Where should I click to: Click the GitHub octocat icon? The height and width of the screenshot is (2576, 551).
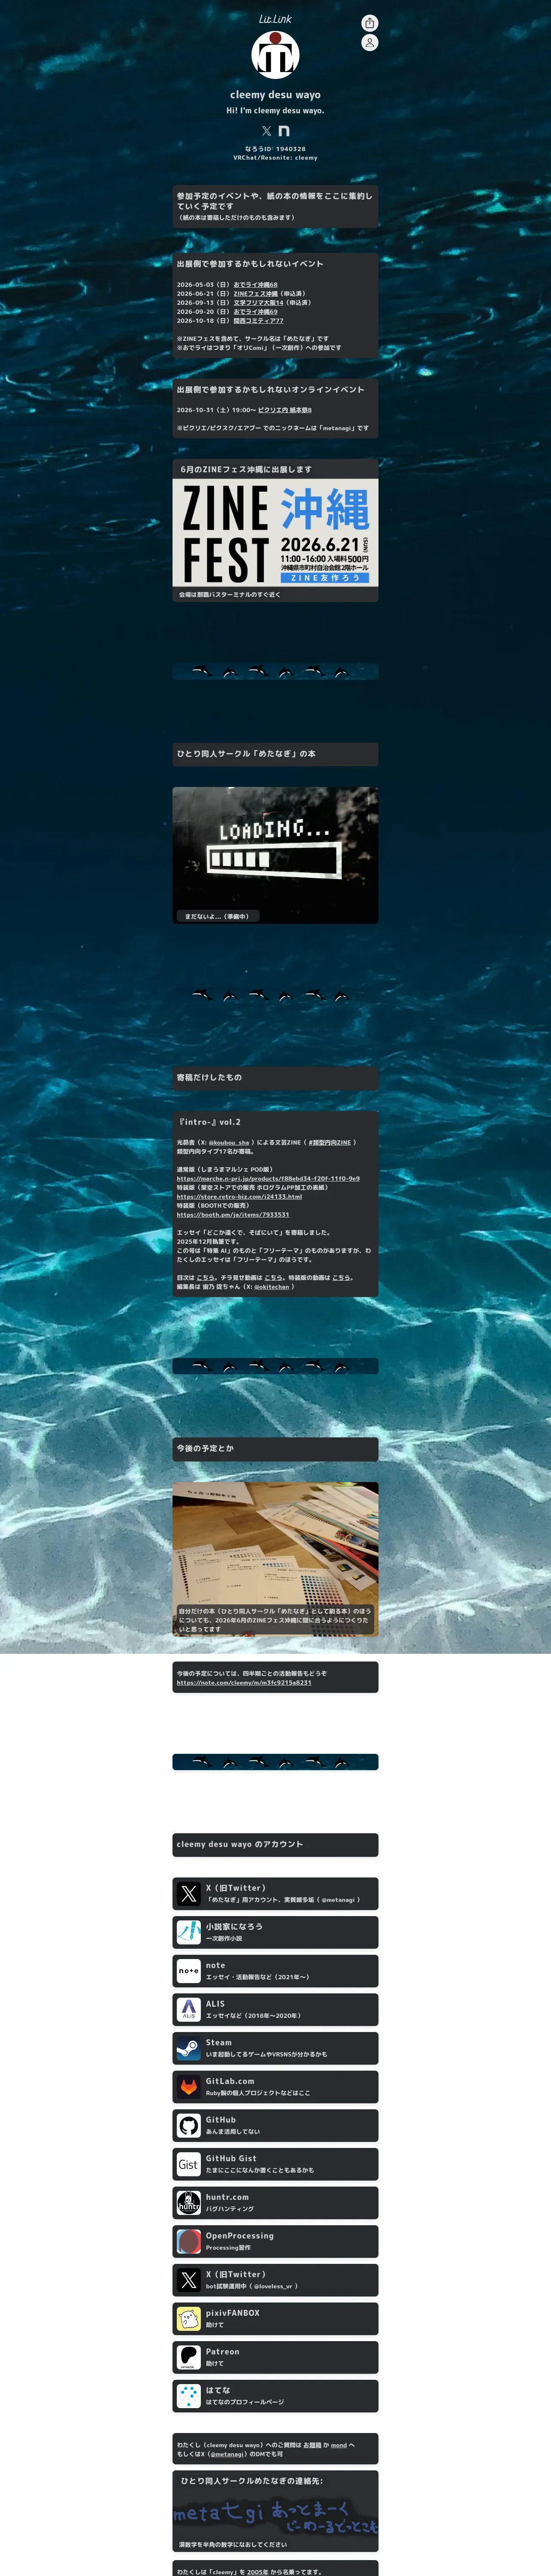pos(189,2125)
